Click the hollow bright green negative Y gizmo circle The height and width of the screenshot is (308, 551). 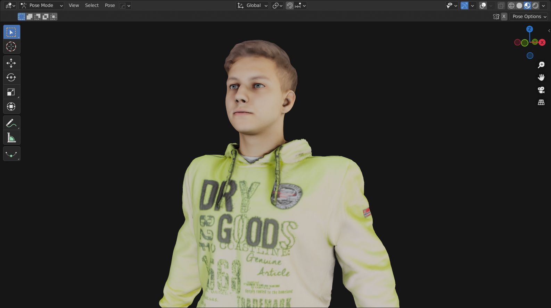[x=525, y=43]
